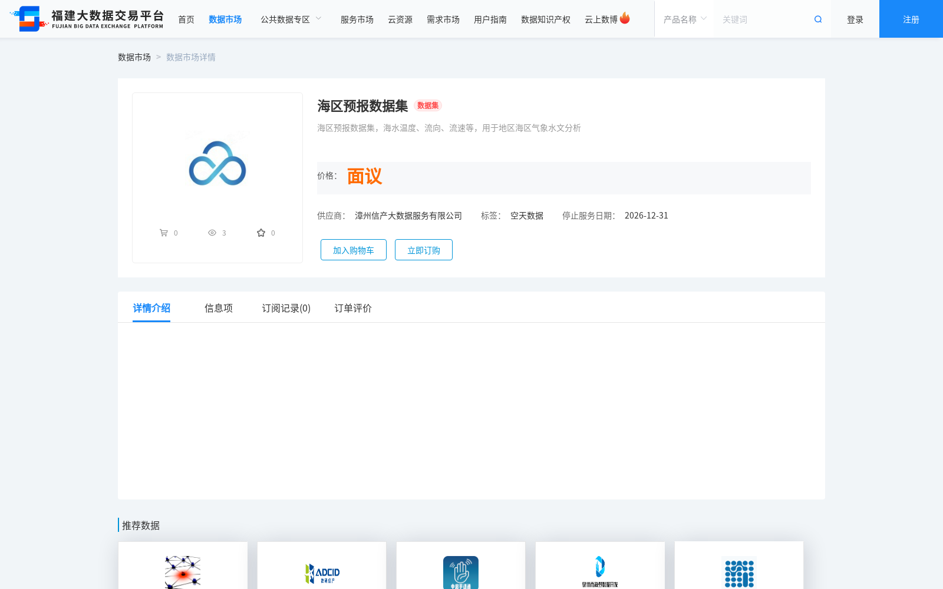This screenshot has height=589, width=943.
Task: Click the 数据市场 breadcrumb link
Action: (134, 57)
